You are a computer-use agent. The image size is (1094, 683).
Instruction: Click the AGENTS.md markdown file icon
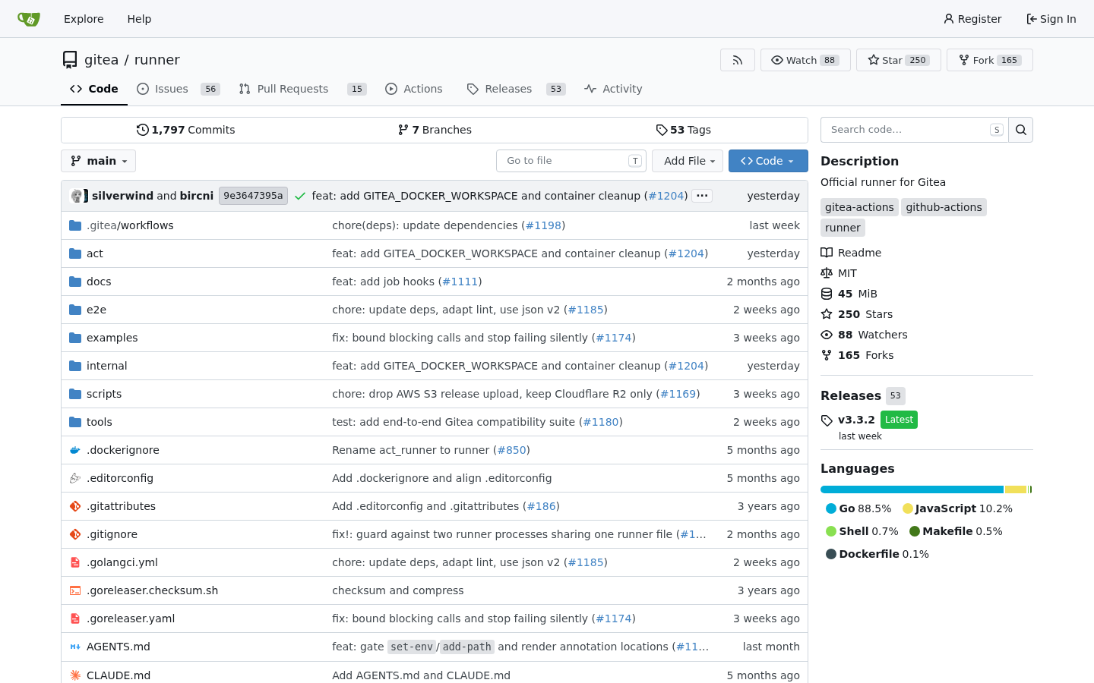point(75,647)
